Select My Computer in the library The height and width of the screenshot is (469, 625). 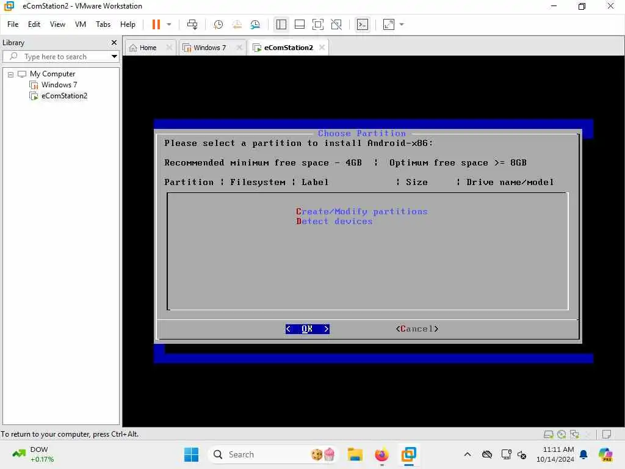click(x=52, y=74)
